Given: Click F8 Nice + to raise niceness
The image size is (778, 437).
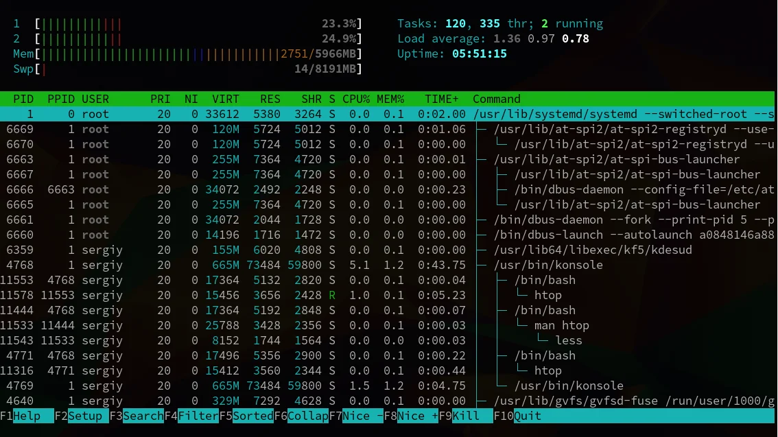Looking at the screenshot, I should click(411, 416).
